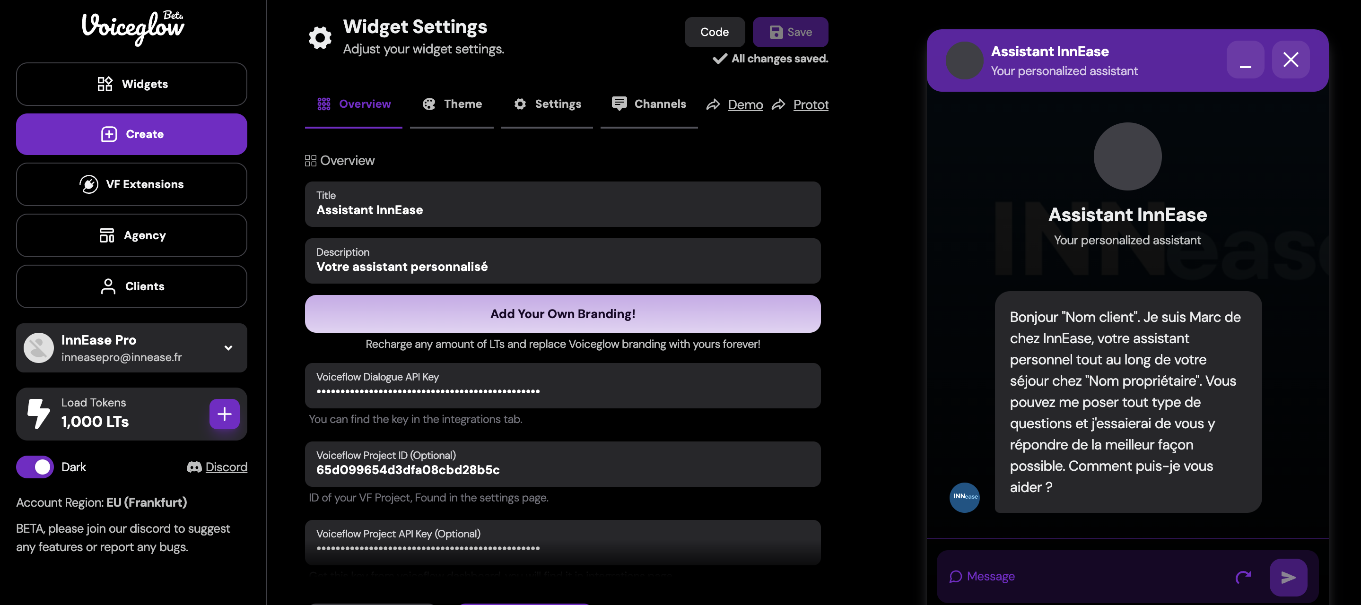Toggle the Dark mode switch
The width and height of the screenshot is (1361, 605).
click(35, 467)
